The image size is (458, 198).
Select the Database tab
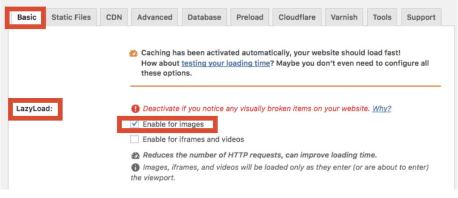click(204, 17)
